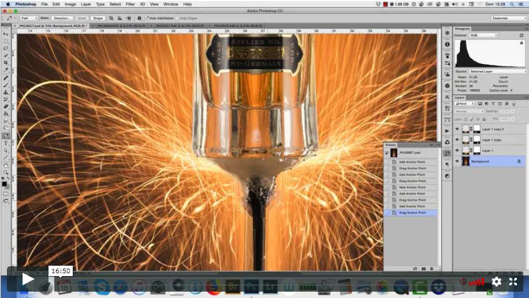Expand the Fill value dropdown arrow
The height and width of the screenshot is (298, 529).
point(513,119)
